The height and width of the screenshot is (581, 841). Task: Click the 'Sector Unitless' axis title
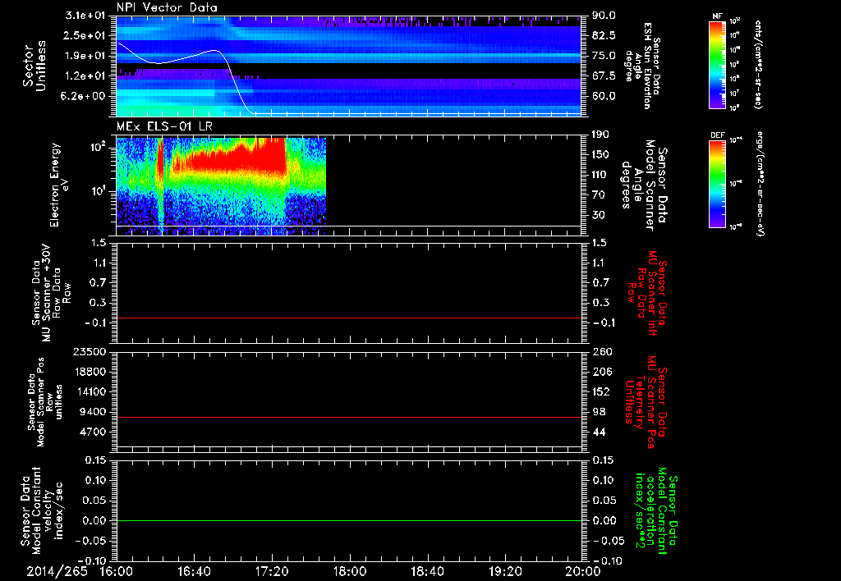(x=34, y=66)
